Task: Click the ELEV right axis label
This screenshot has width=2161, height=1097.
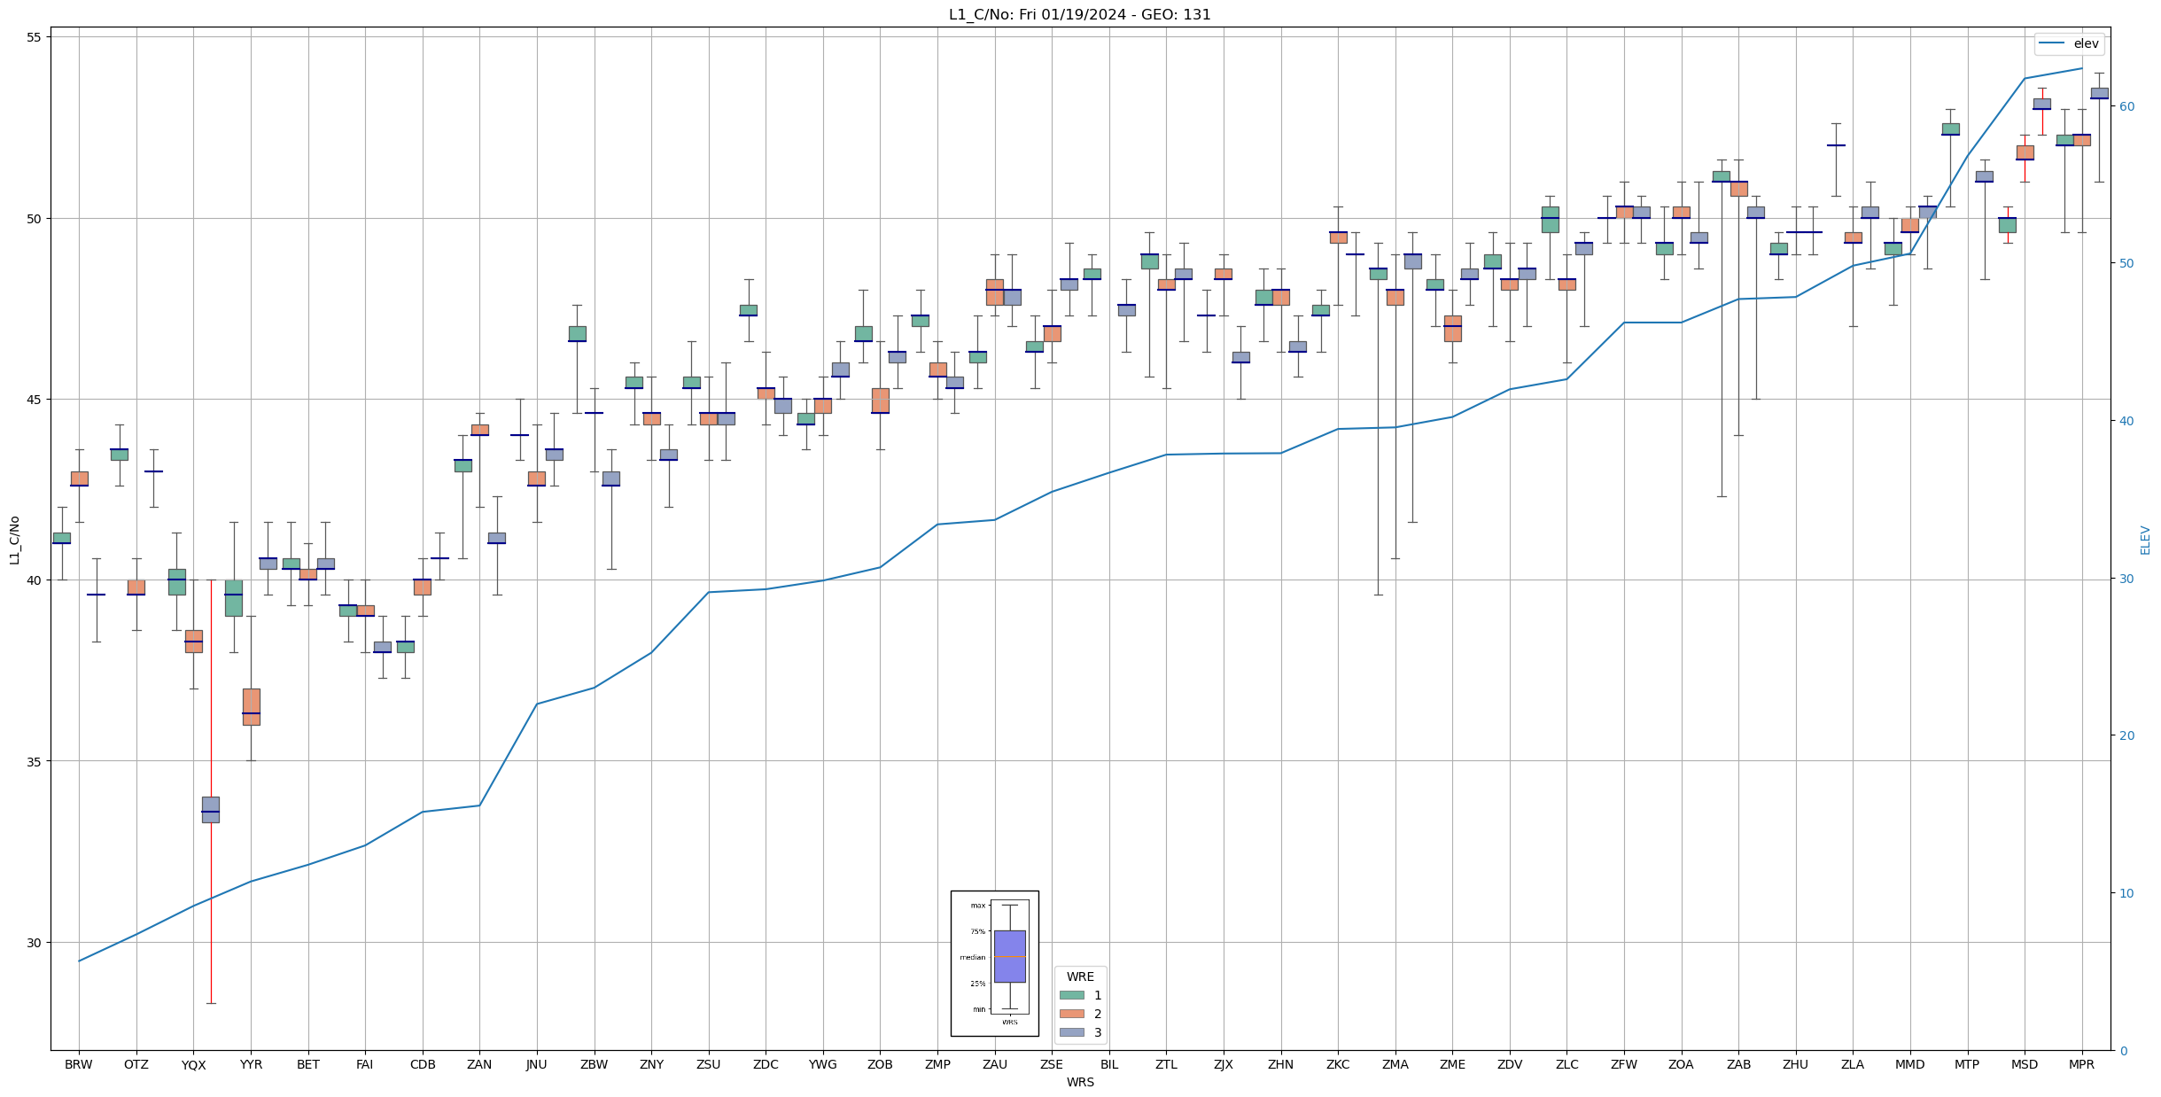Action: point(2145,540)
